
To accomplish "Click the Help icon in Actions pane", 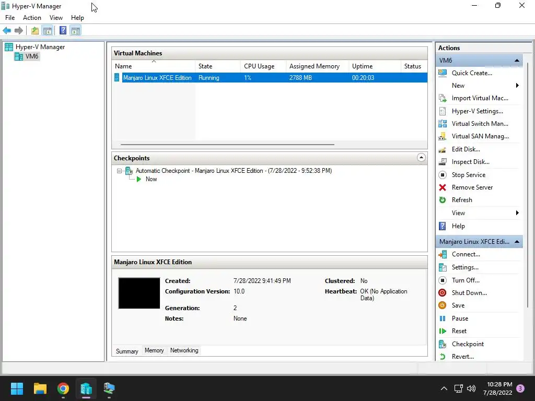I will pos(443,226).
